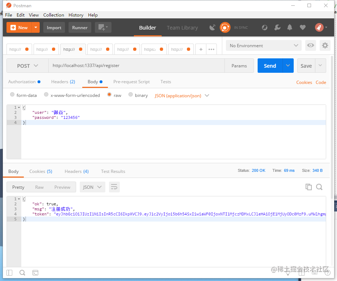
Task: Open the Save button dropdown arrow
Action: coord(320,66)
